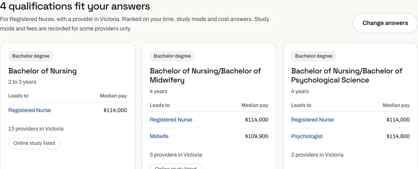Select Bachelor of Nursing/Bachelor of Midwifery title
418x169 pixels.
[x=205, y=76]
